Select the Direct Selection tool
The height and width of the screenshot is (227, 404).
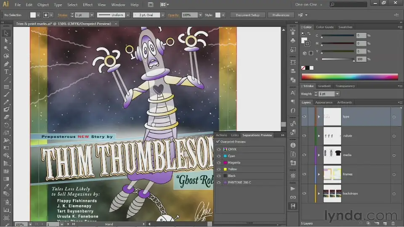tap(6, 41)
